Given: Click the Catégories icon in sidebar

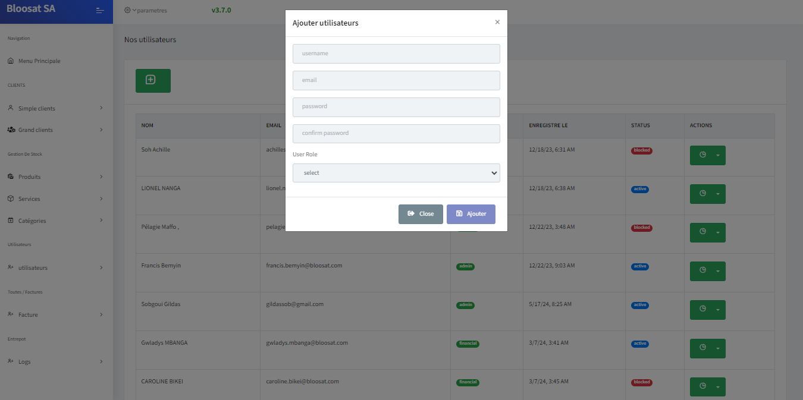Looking at the screenshot, I should [11, 221].
